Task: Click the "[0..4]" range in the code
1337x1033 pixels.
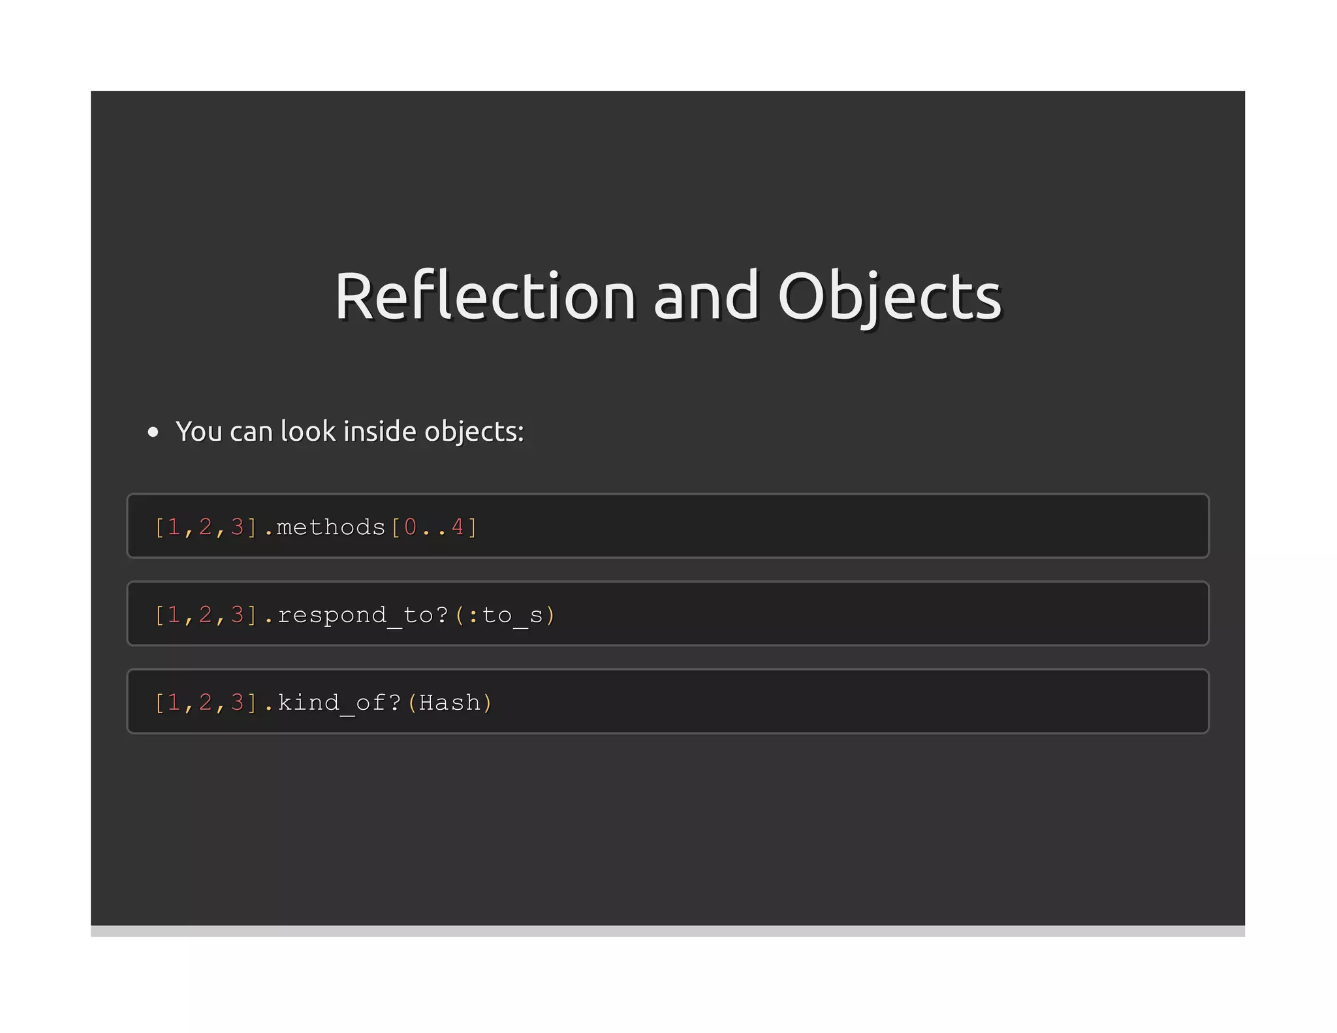Action: coord(434,527)
